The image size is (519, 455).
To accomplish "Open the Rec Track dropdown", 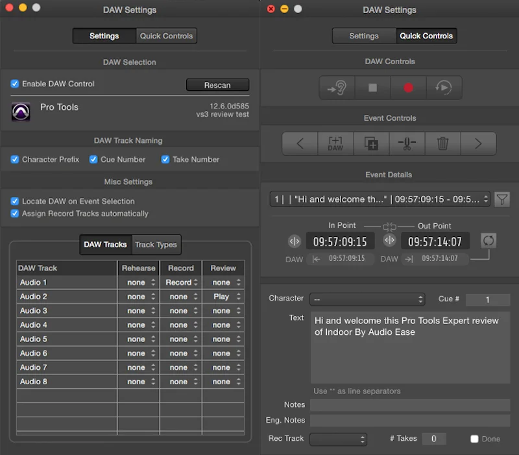I will (338, 439).
